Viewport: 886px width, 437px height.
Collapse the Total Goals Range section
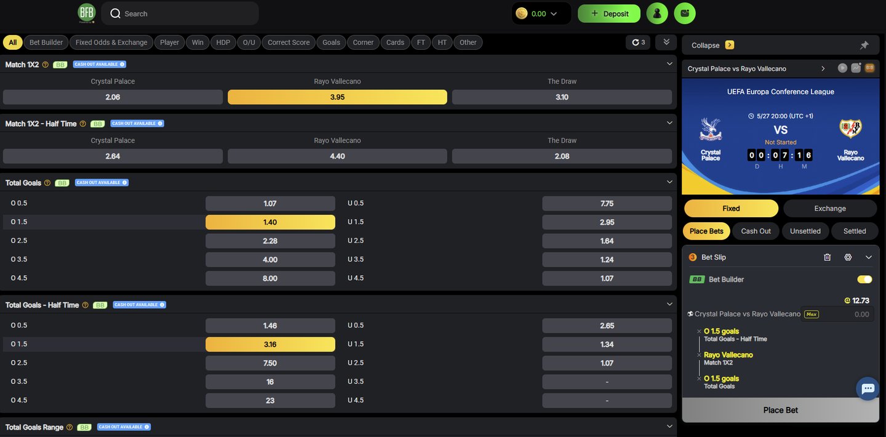(669, 426)
